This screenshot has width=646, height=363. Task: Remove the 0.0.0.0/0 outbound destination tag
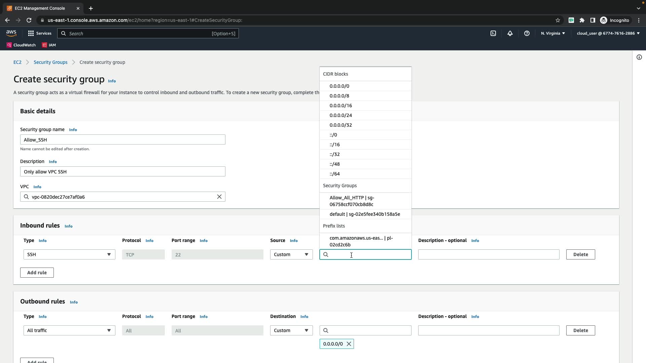pyautogui.click(x=349, y=344)
